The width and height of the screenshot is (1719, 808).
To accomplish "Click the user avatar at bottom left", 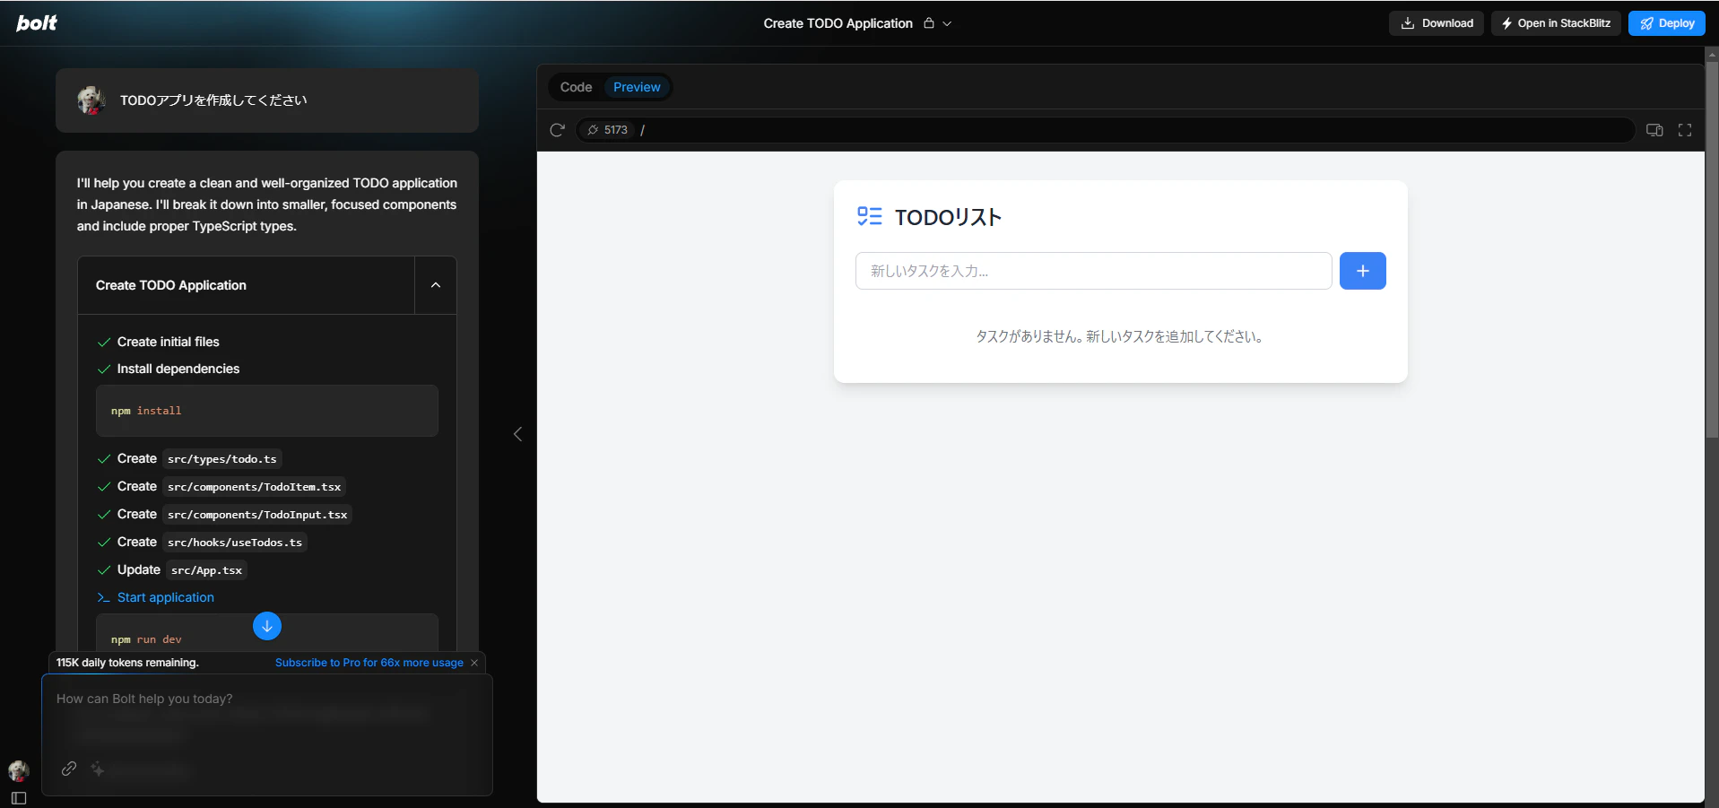I will tap(19, 770).
